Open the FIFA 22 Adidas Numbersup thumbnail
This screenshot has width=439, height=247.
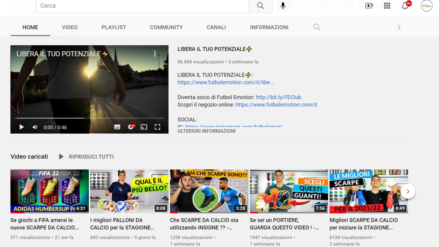point(50,191)
